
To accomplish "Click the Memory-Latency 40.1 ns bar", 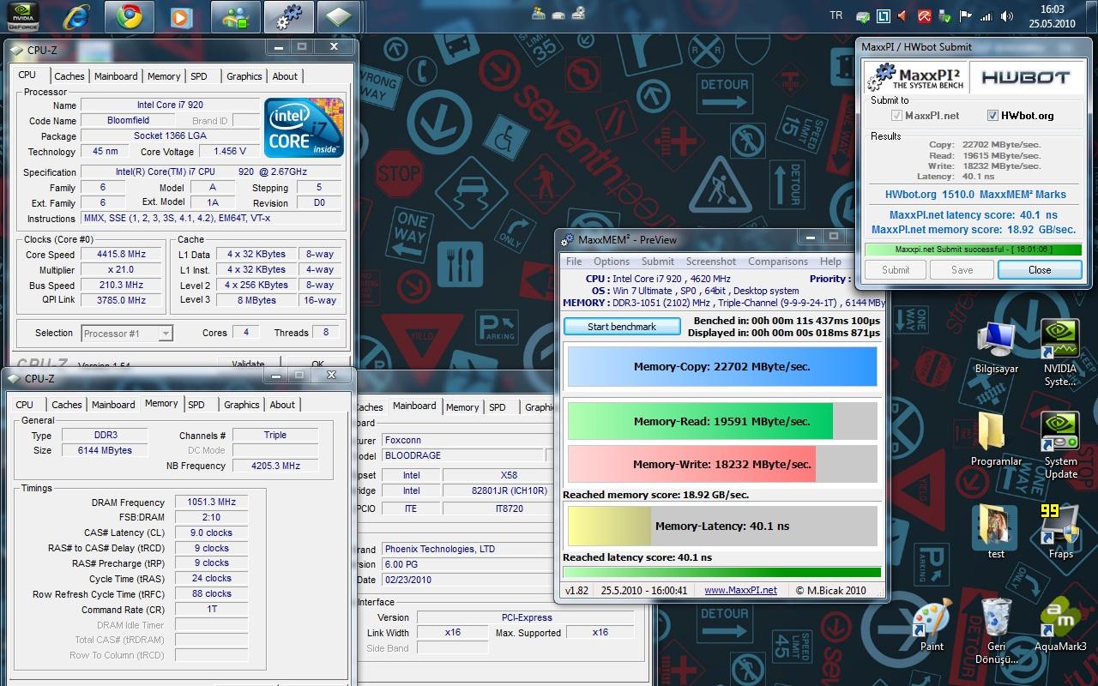I will 722,527.
